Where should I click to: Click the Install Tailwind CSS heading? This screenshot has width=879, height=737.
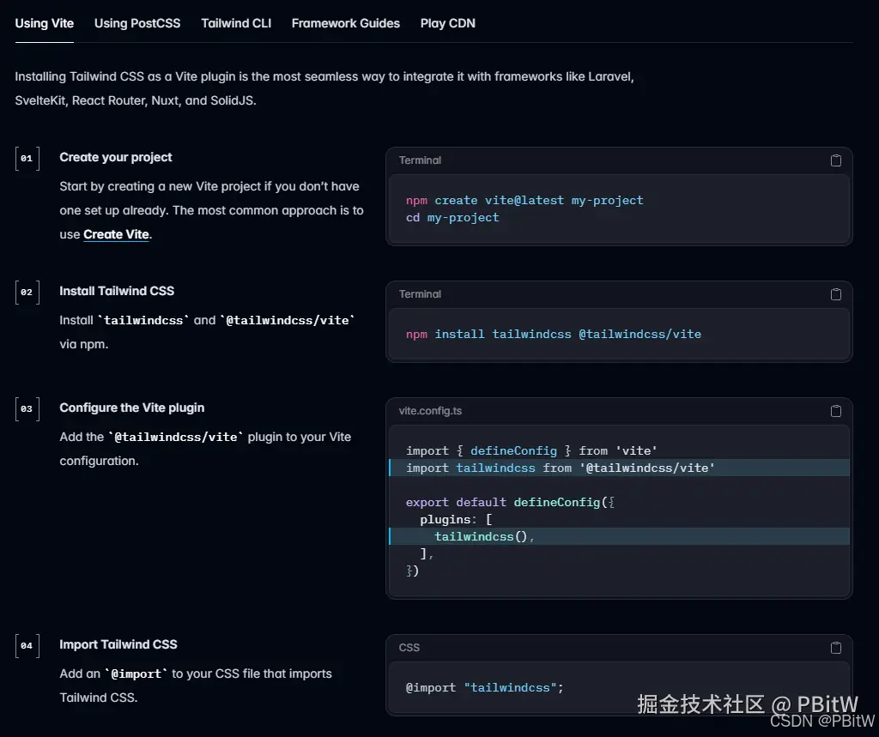point(117,291)
